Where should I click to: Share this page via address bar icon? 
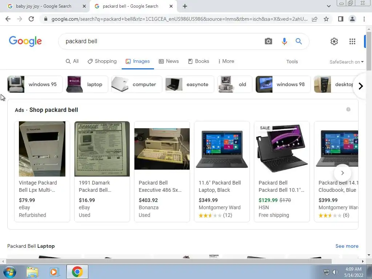(x=315, y=19)
